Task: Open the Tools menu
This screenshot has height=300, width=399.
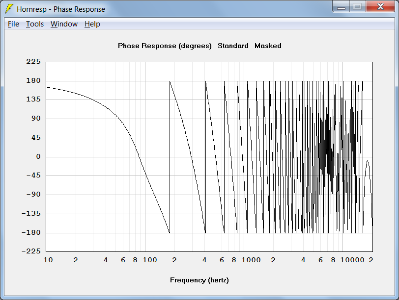Action: click(x=35, y=24)
